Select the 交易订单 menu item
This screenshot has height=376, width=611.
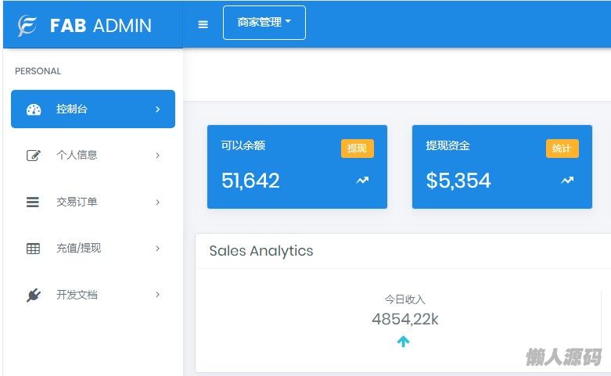point(77,202)
